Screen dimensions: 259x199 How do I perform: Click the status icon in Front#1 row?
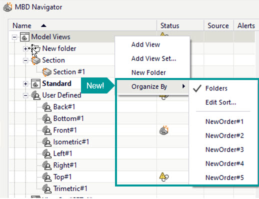(x=164, y=130)
